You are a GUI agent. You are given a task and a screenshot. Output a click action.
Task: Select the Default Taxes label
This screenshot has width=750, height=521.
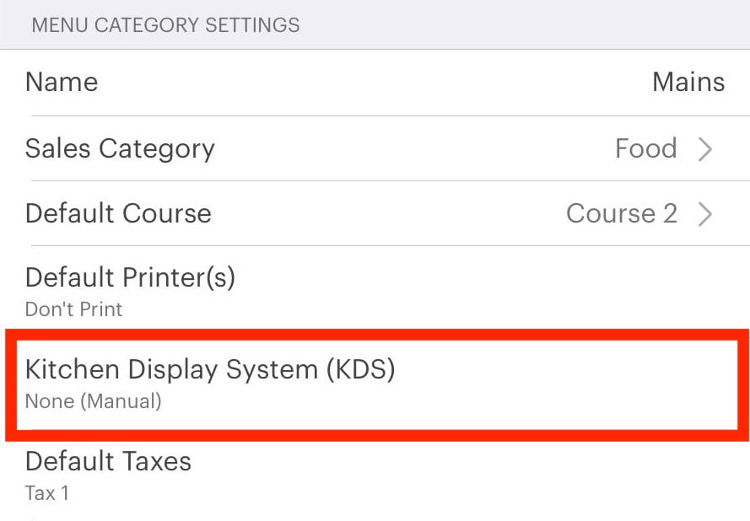108,461
